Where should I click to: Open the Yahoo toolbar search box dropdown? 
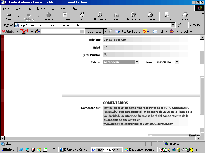(x=82, y=31)
